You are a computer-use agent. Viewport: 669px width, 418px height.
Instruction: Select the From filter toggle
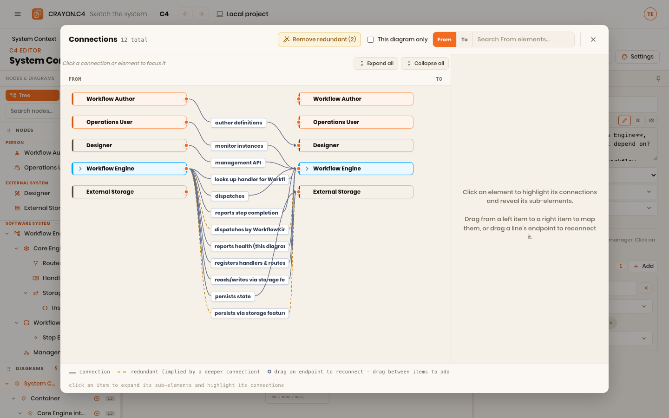coord(444,39)
